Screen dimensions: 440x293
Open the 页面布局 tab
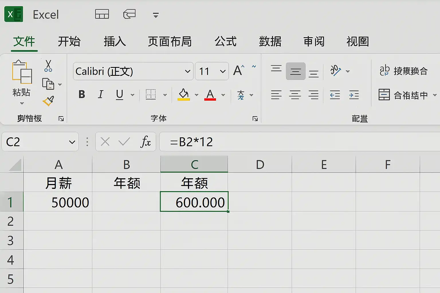pyautogui.click(x=170, y=41)
